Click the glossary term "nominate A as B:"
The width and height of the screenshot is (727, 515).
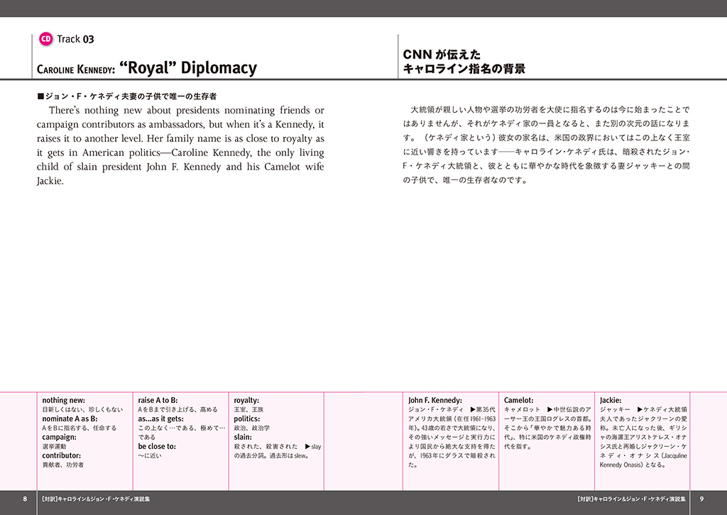click(x=70, y=419)
